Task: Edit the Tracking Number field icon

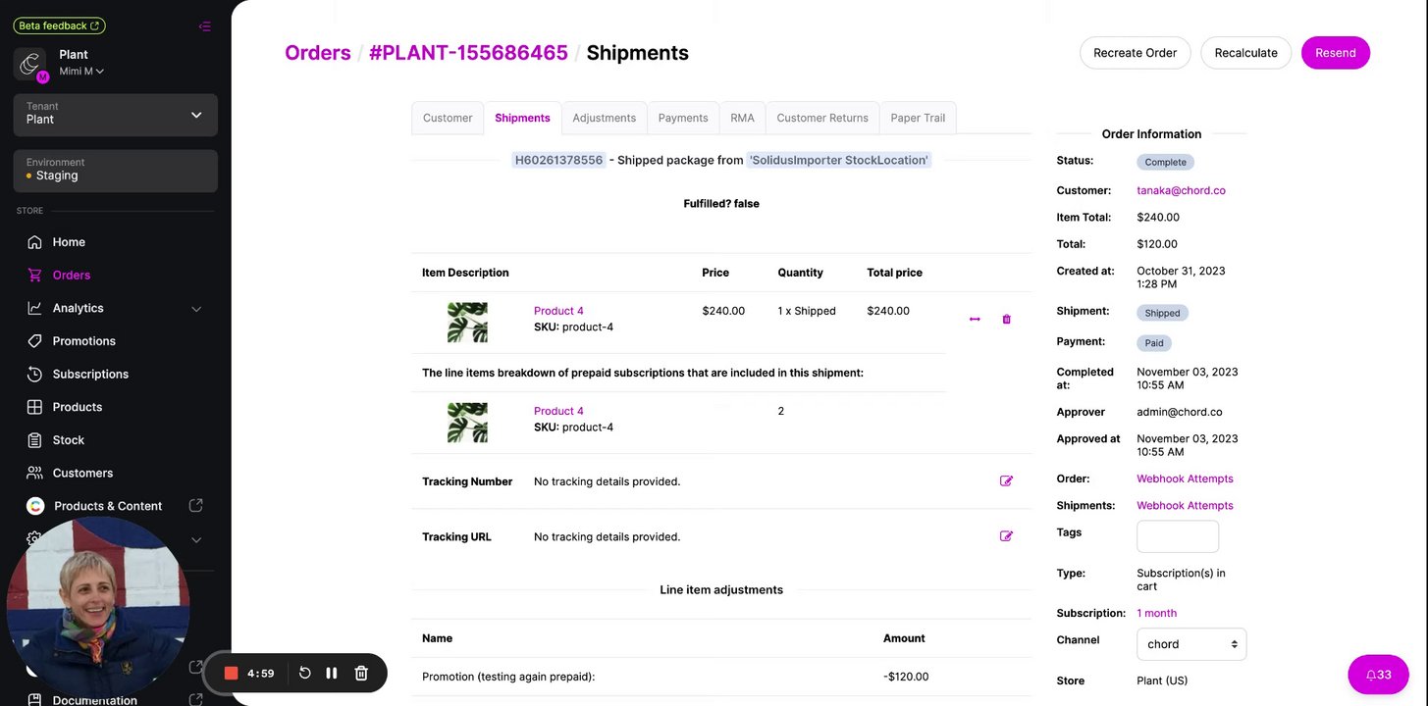Action: click(x=1006, y=481)
